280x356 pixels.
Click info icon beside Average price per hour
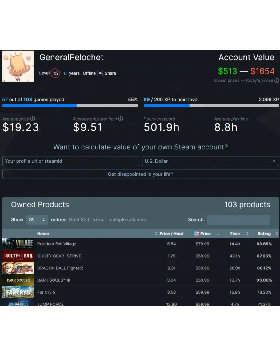tap(121, 119)
